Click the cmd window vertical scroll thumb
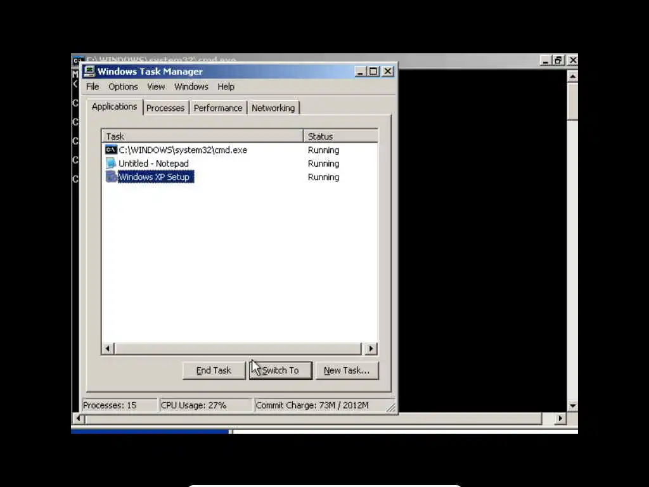Image resolution: width=649 pixels, height=487 pixels. (x=572, y=101)
